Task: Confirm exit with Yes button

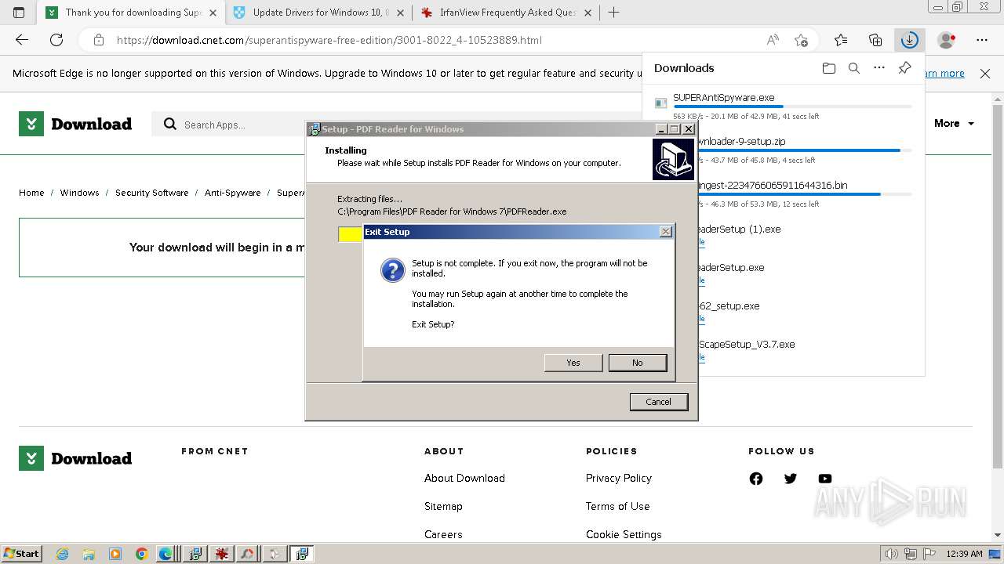Action: [573, 363]
